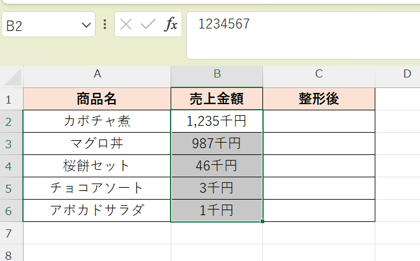The height and width of the screenshot is (261, 420).
Task: Select row 7 header
Action: point(9,233)
